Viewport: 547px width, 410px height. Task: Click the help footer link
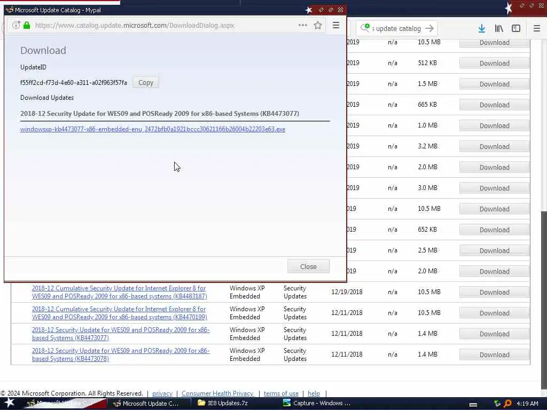pos(314,393)
